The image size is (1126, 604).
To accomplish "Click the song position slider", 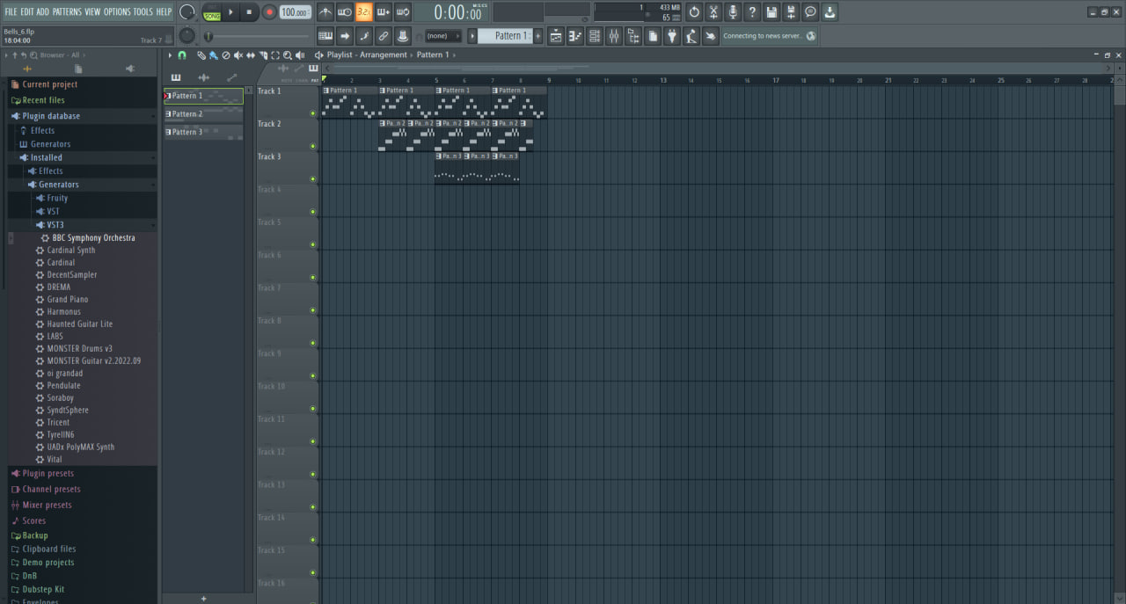I will click(258, 36).
